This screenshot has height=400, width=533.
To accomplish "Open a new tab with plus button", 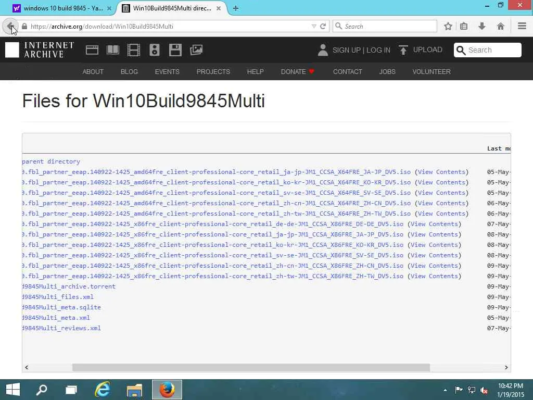I will (236, 8).
